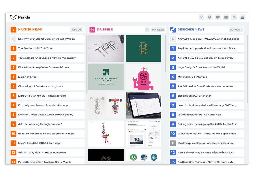
Task: Open Dribbble column settings gear
Action: point(147,30)
